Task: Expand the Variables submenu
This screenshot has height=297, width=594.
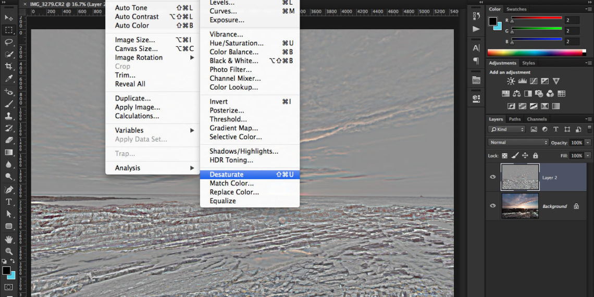Action: pos(152,130)
